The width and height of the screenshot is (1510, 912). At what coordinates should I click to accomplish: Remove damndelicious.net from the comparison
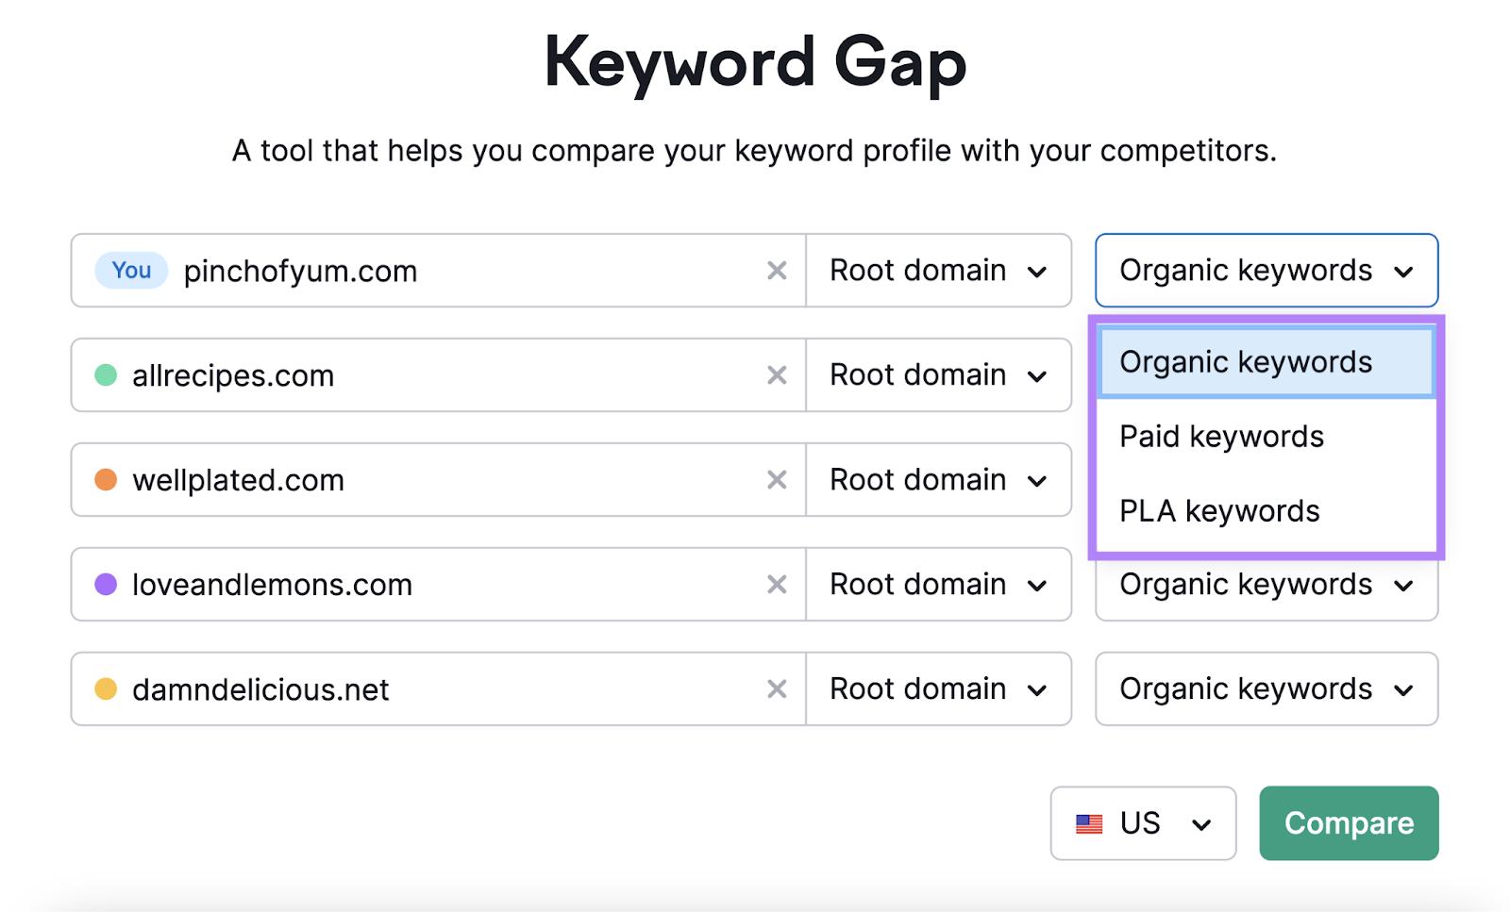point(776,689)
